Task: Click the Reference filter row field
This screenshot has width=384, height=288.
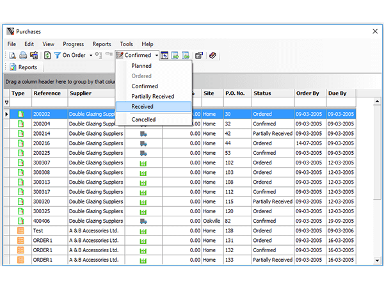Action: [x=49, y=102]
